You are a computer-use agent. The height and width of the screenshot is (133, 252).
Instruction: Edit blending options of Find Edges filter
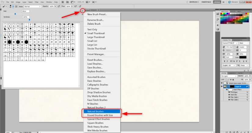click(247, 92)
